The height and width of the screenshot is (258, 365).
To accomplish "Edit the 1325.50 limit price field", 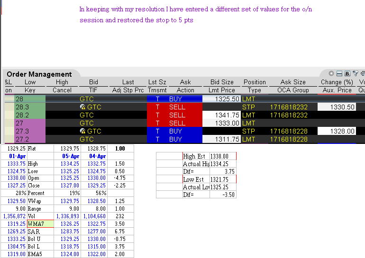I will [x=222, y=99].
